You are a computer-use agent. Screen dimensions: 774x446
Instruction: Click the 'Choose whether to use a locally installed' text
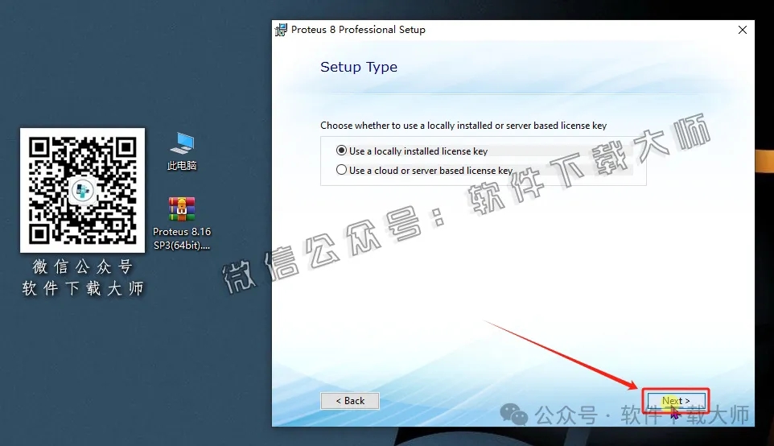click(x=463, y=126)
